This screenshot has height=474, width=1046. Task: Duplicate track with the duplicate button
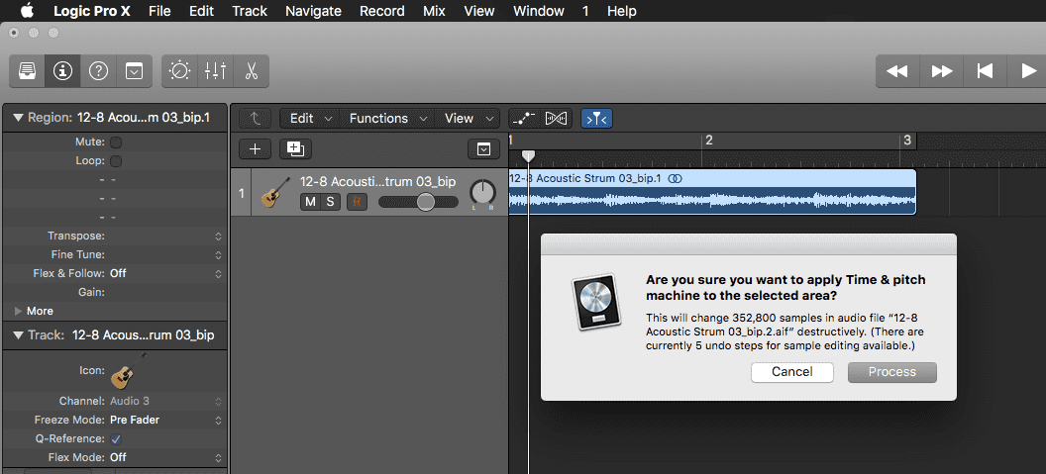(x=295, y=149)
